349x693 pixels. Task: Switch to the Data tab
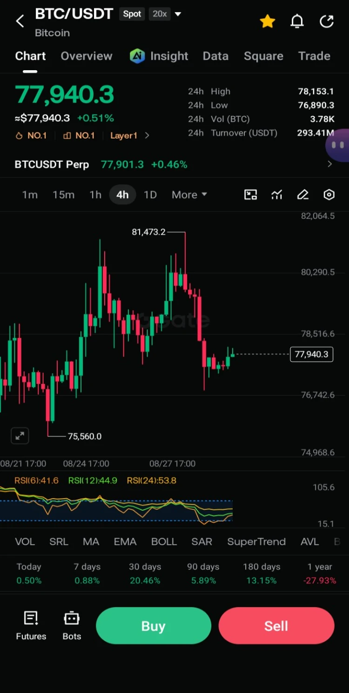215,56
